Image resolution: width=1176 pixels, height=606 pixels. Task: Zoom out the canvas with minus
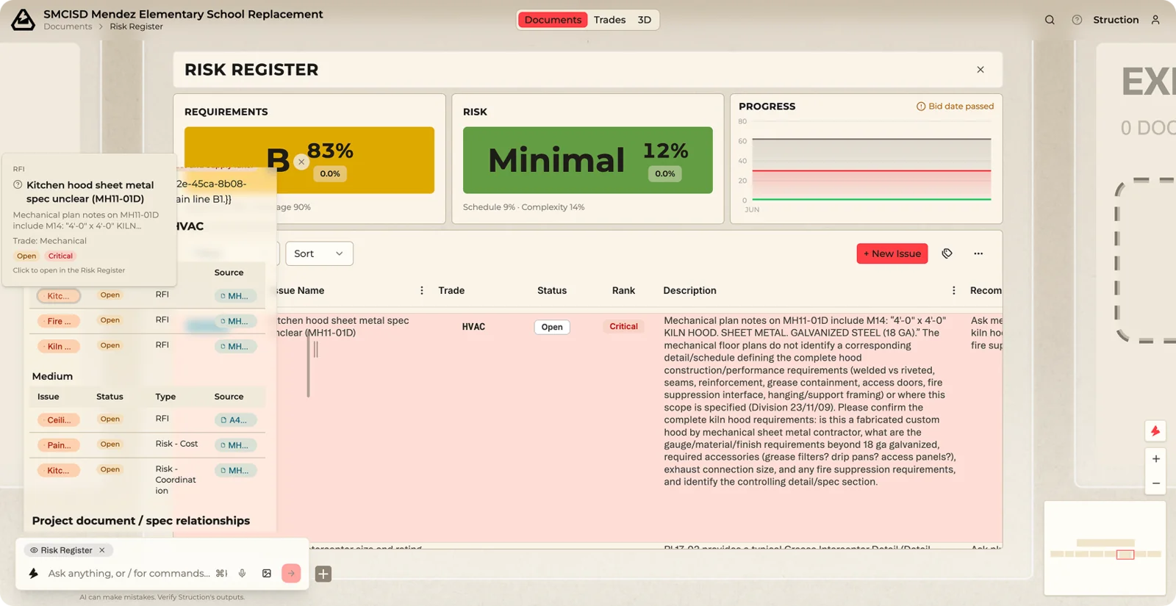[x=1156, y=483]
